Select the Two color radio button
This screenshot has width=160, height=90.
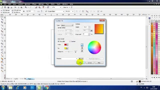(x=58, y=41)
